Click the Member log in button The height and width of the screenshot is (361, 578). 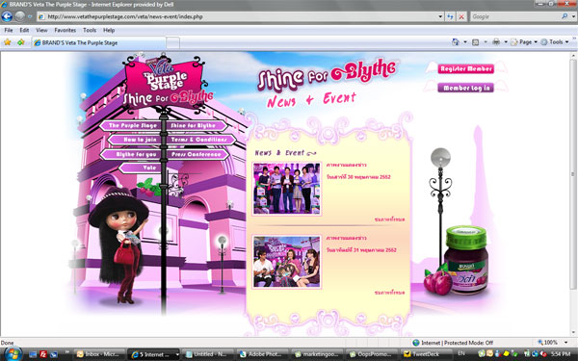click(466, 88)
